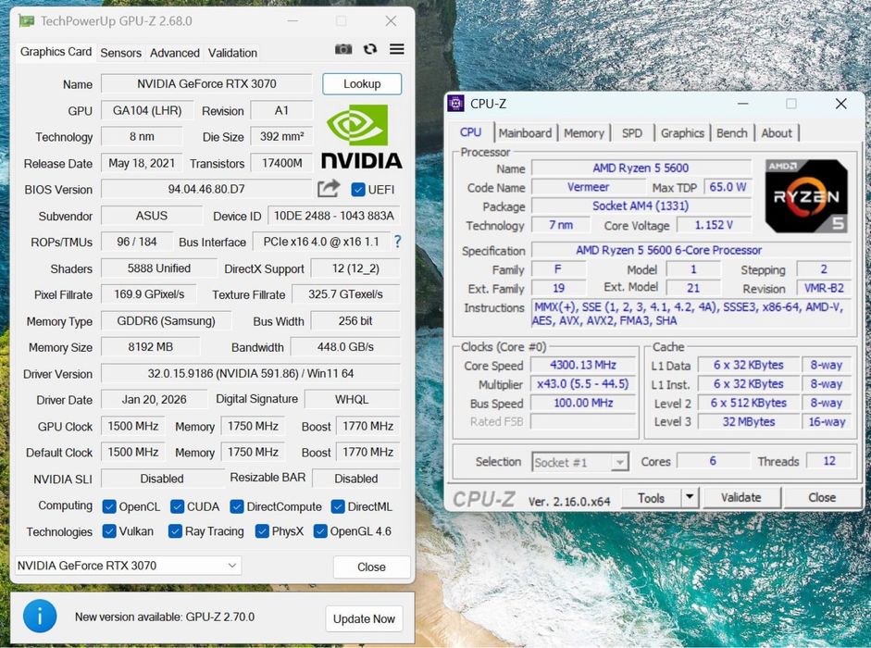Click the BIOS Version field 94.04.46.80.D7
Screen dimensions: 871x648
(206, 189)
